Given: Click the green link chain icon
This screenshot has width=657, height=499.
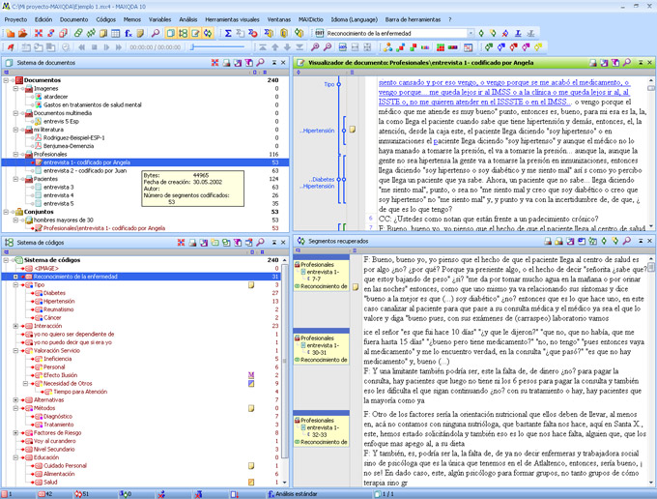Looking at the screenshot, I should (78, 33).
